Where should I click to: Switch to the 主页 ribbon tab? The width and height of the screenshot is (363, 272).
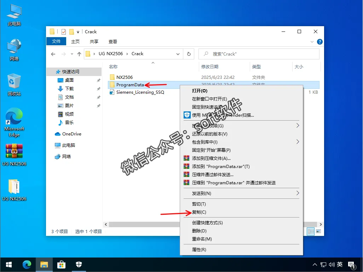[x=75, y=41]
